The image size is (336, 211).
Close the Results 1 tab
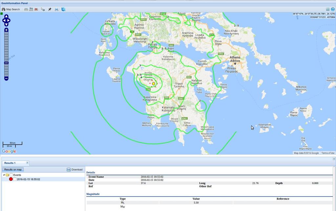(27, 163)
